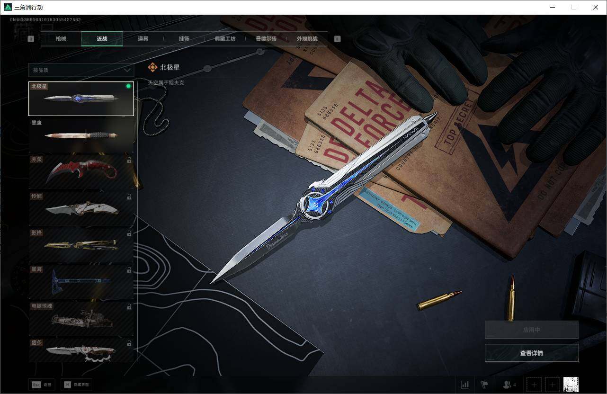Click the first plus squad slot
The width and height of the screenshot is (607, 394).
coord(534,385)
